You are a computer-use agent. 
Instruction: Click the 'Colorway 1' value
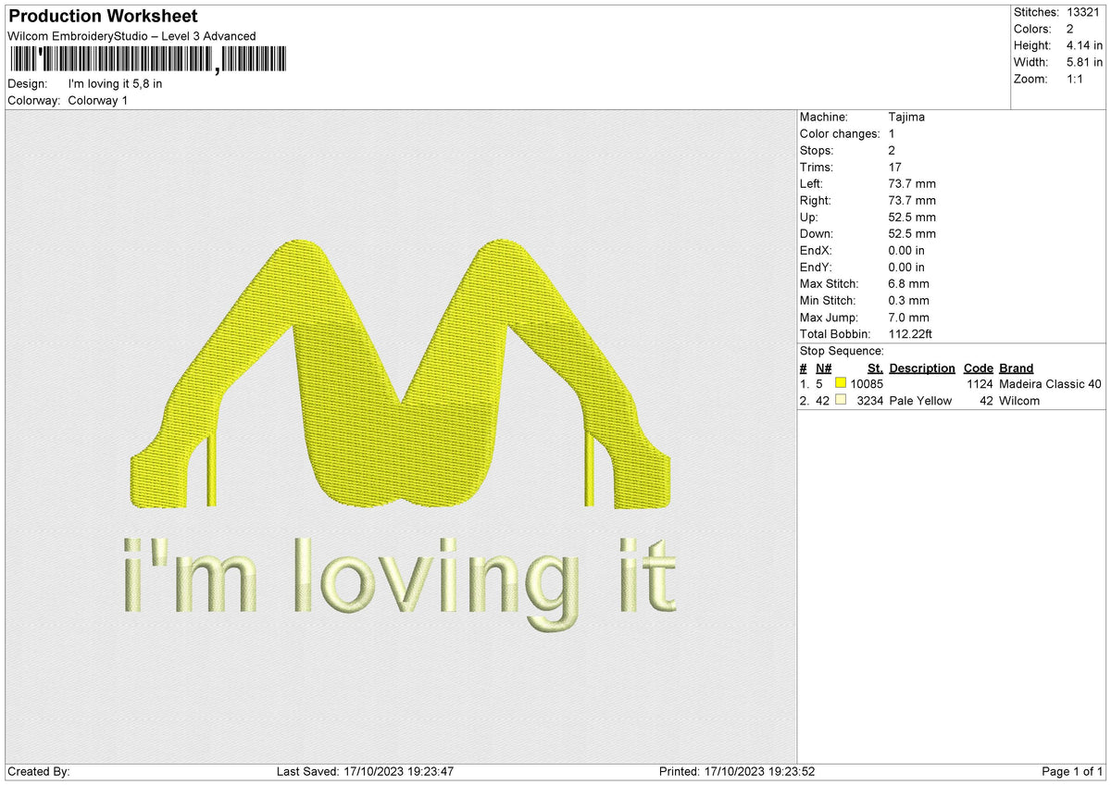pos(98,100)
